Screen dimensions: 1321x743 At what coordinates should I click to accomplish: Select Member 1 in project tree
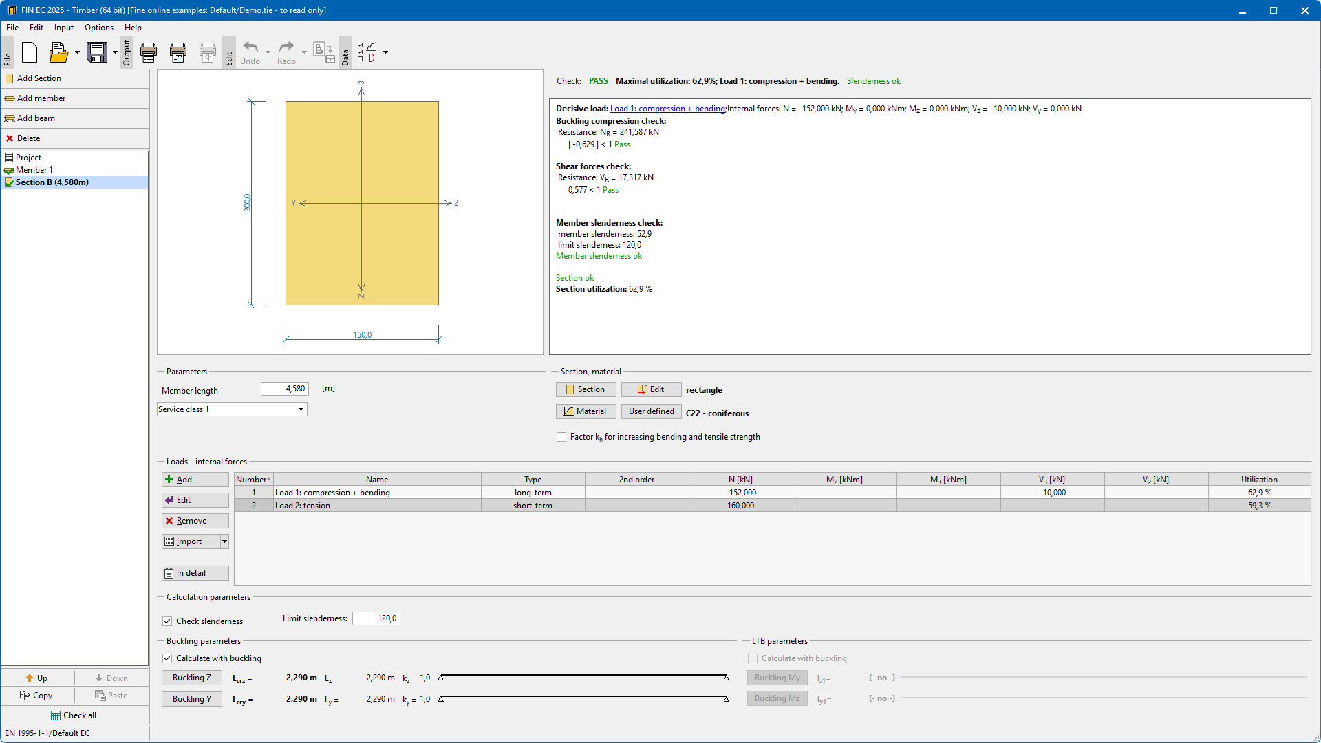[x=34, y=170]
